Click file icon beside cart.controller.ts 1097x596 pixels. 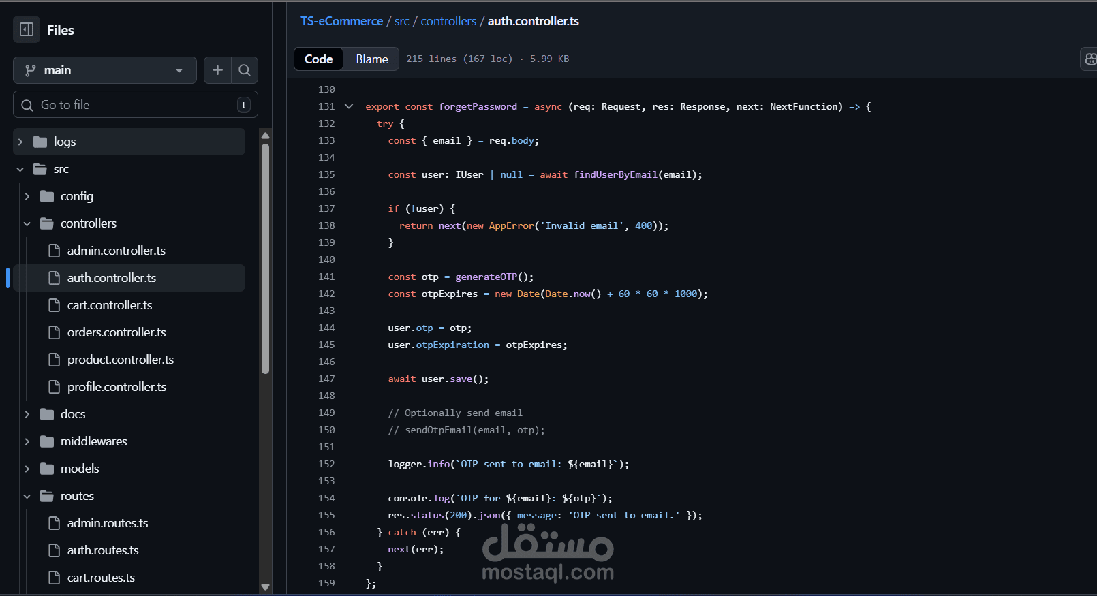pyautogui.click(x=55, y=305)
